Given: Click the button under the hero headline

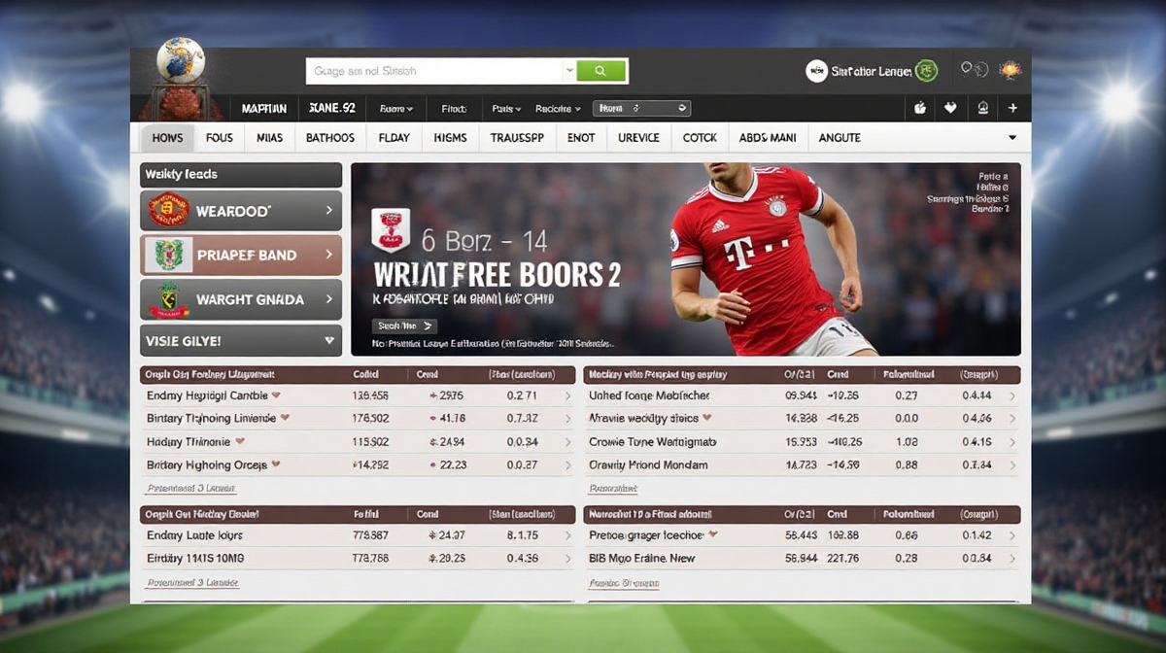Looking at the screenshot, I should pos(404,326).
